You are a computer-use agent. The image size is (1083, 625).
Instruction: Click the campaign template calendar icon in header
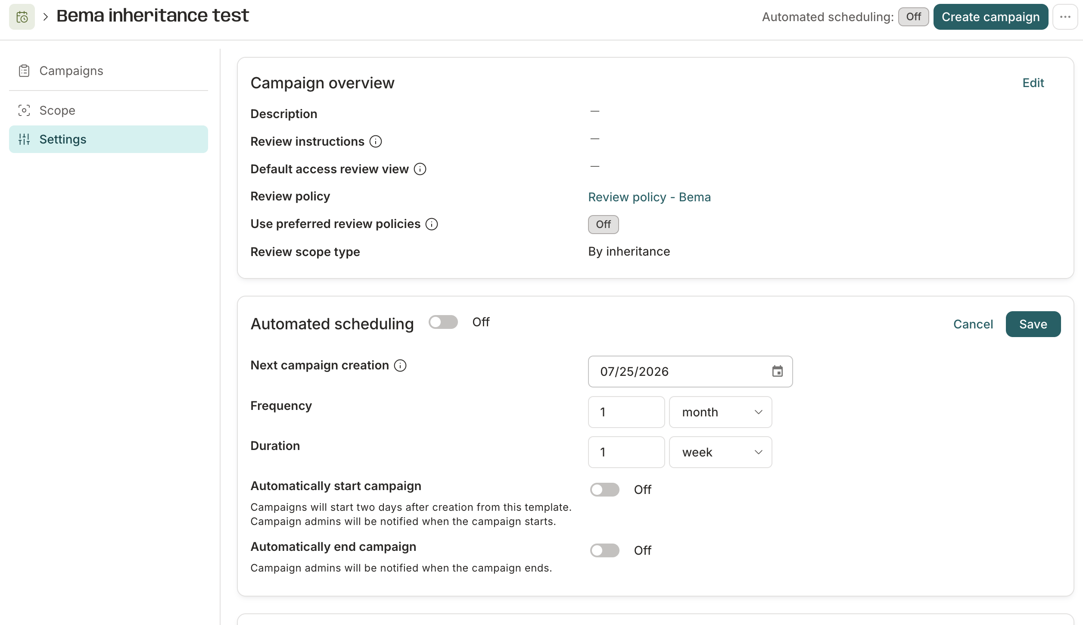coord(22,17)
